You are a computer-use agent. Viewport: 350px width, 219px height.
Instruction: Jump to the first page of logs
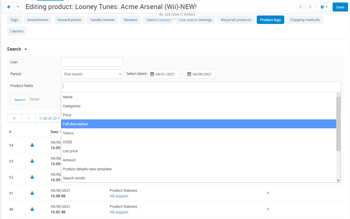pyautogui.click(x=14, y=118)
